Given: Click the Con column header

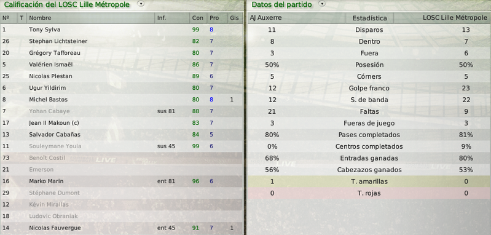Looking at the screenshot, I should point(198,18).
